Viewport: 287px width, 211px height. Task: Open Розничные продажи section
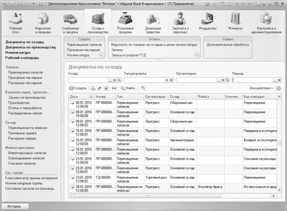point(126,23)
